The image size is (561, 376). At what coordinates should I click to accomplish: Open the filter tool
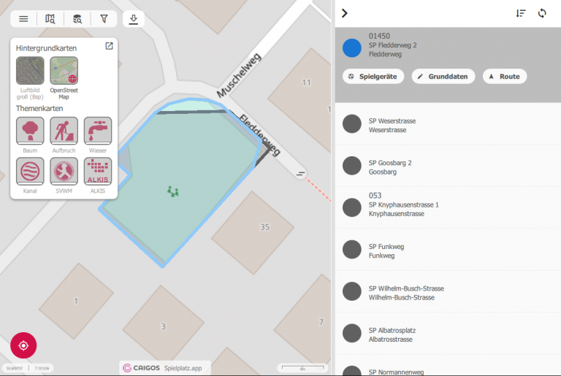(104, 19)
